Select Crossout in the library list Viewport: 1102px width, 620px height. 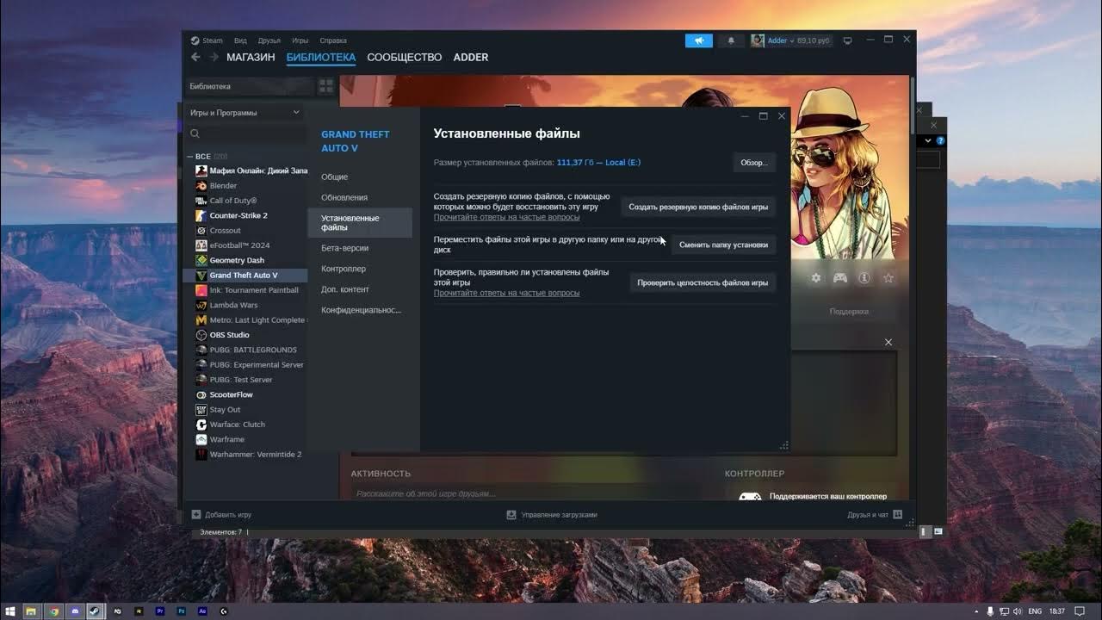click(x=220, y=230)
